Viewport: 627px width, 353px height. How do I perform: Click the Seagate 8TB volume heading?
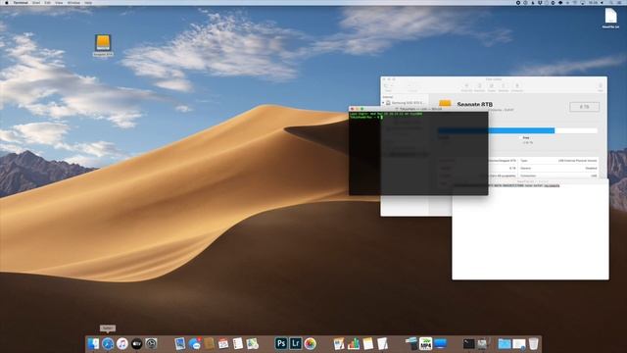(474, 104)
